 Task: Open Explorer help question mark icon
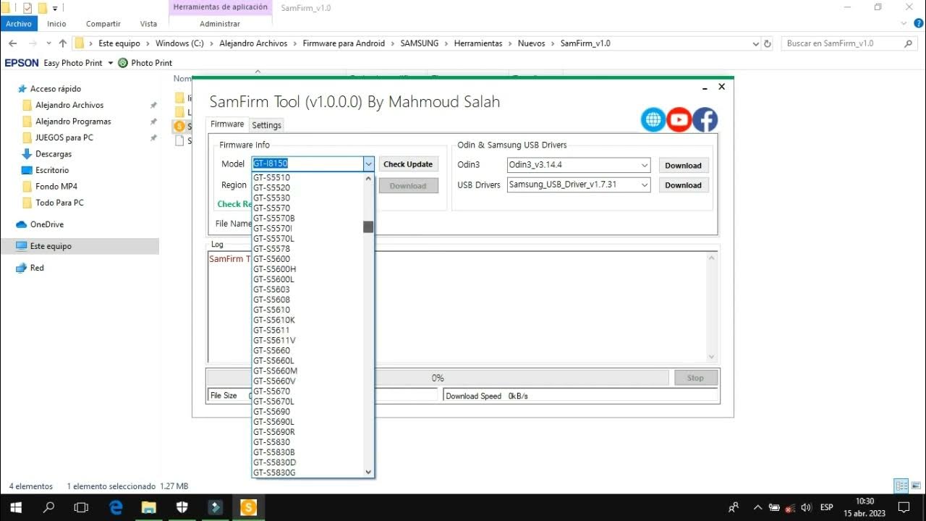[x=918, y=23]
